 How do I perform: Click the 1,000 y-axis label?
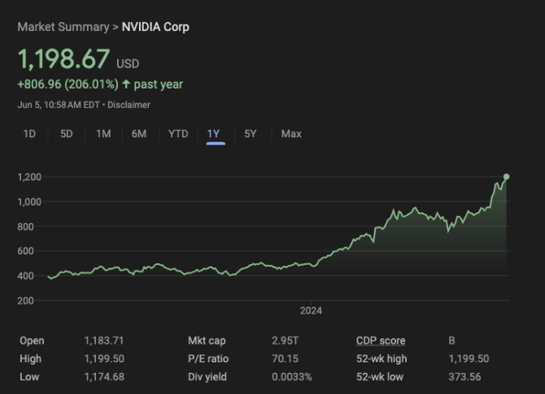pyautogui.click(x=29, y=201)
